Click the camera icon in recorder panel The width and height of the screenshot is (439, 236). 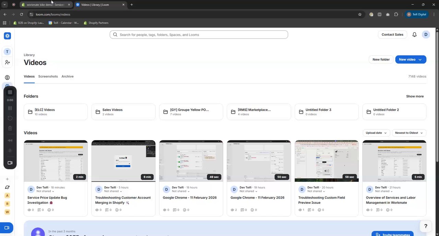coord(10,163)
